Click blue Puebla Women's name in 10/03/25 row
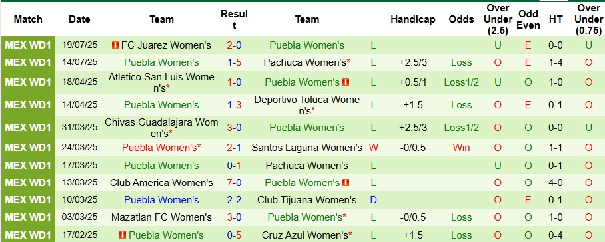The width and height of the screenshot is (605, 242). coord(161,200)
